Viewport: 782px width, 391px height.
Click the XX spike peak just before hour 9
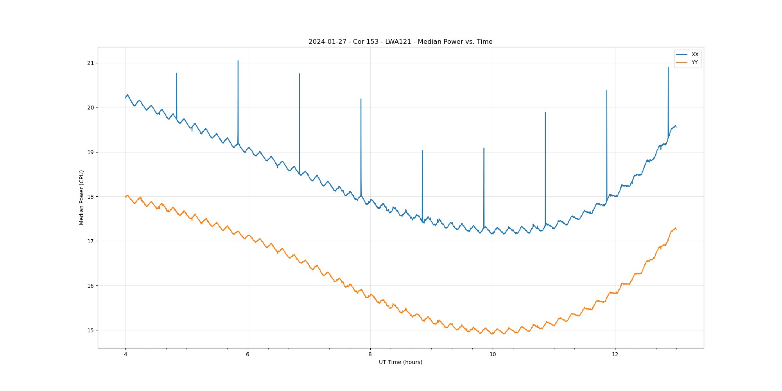click(x=422, y=151)
